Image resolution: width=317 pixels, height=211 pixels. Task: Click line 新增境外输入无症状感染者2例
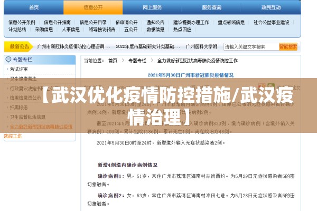[191, 143]
